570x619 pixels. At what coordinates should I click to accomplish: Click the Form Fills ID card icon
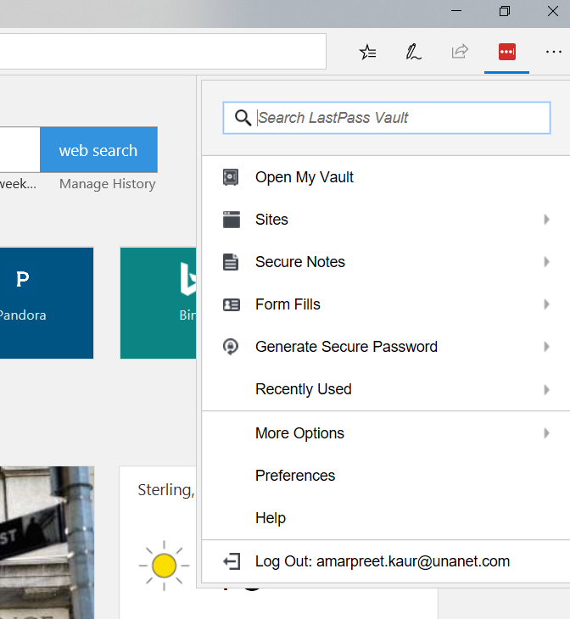point(232,304)
